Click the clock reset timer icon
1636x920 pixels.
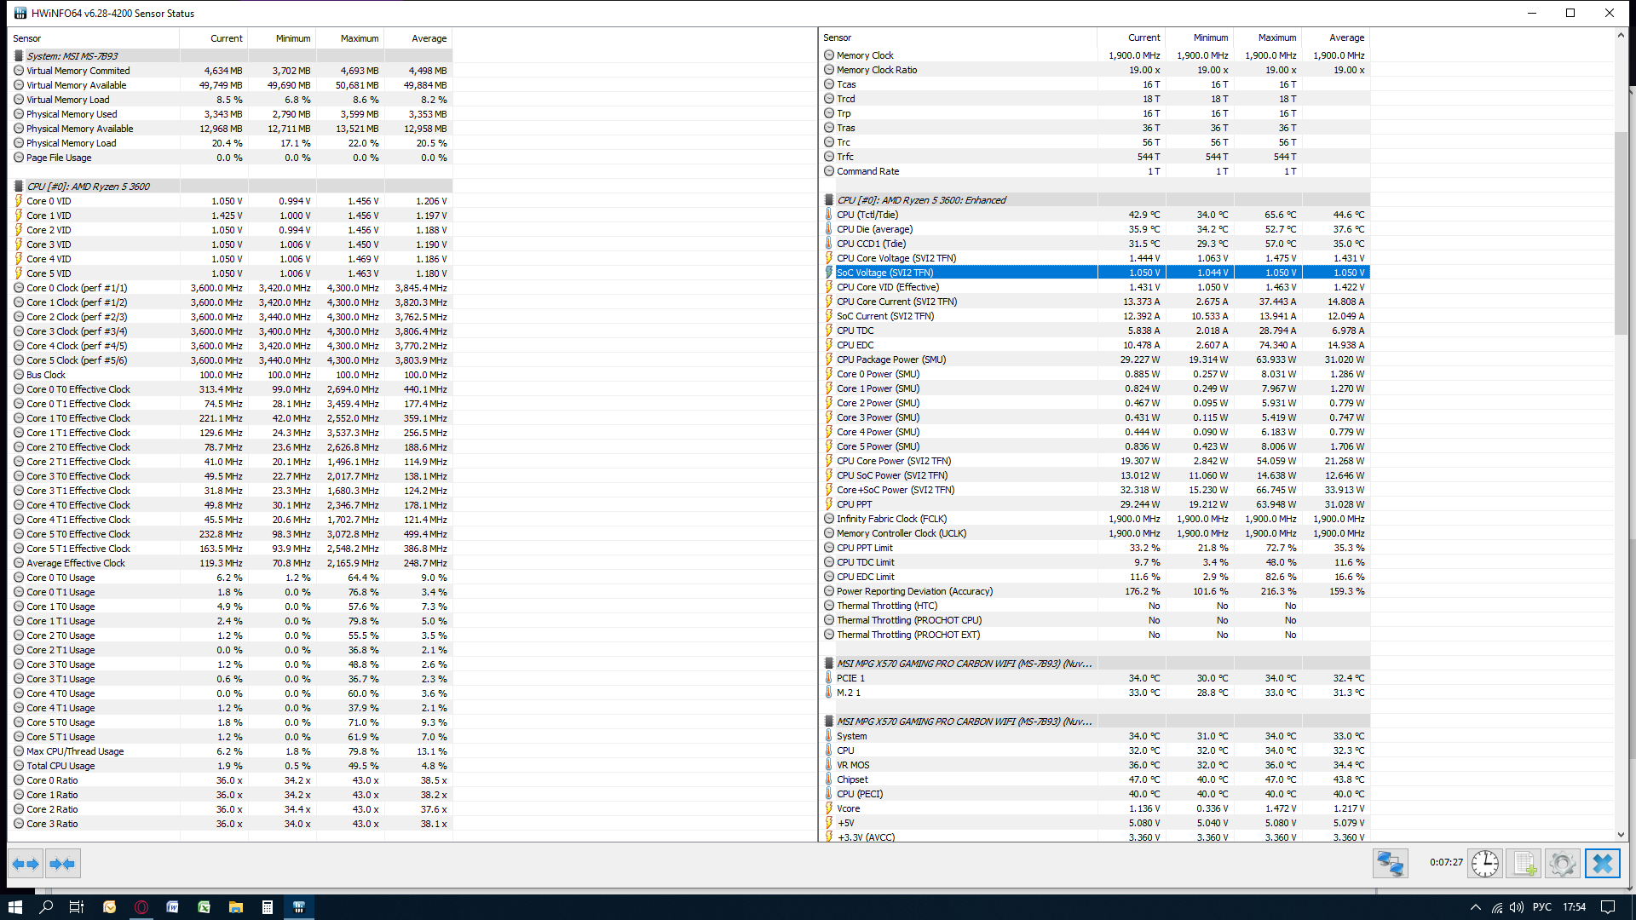(1485, 864)
